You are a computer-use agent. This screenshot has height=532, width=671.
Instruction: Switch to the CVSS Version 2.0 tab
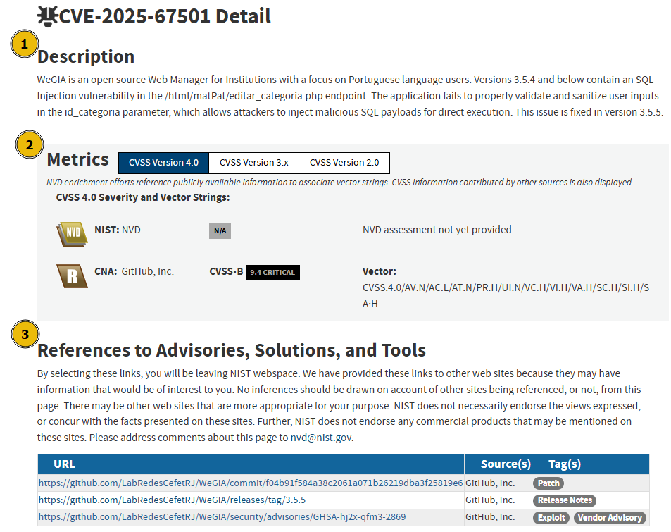tap(344, 163)
